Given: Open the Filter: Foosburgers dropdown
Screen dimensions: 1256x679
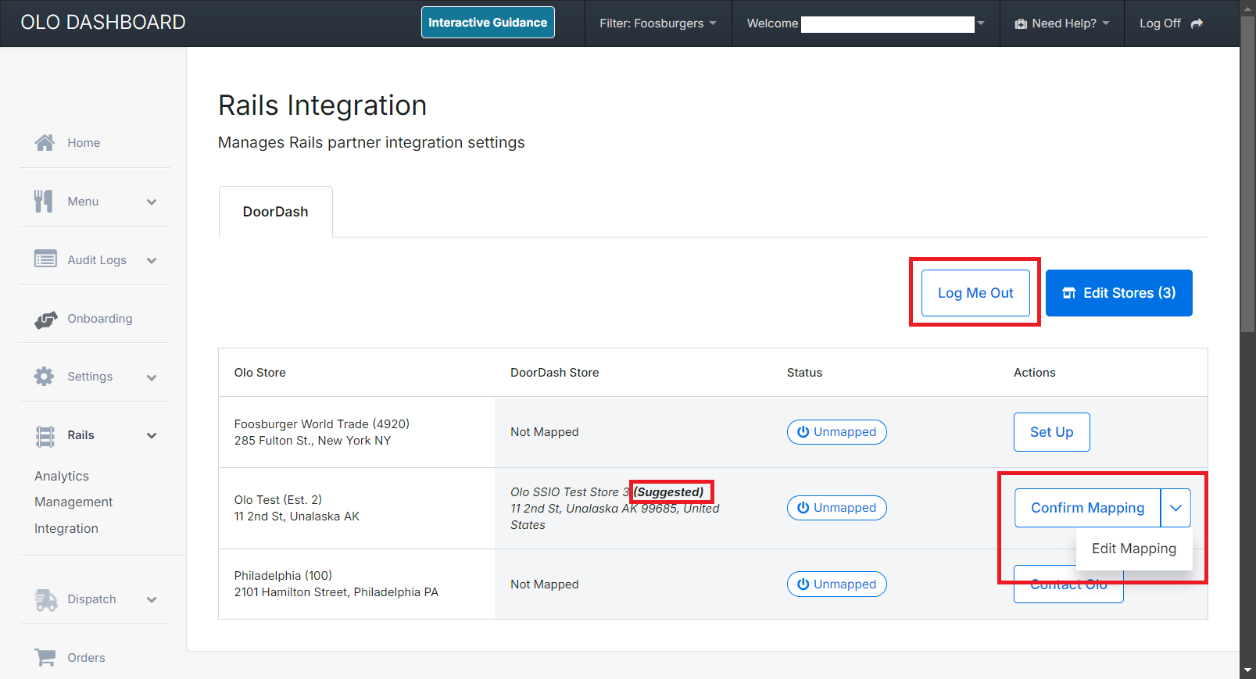Looking at the screenshot, I should pos(658,23).
